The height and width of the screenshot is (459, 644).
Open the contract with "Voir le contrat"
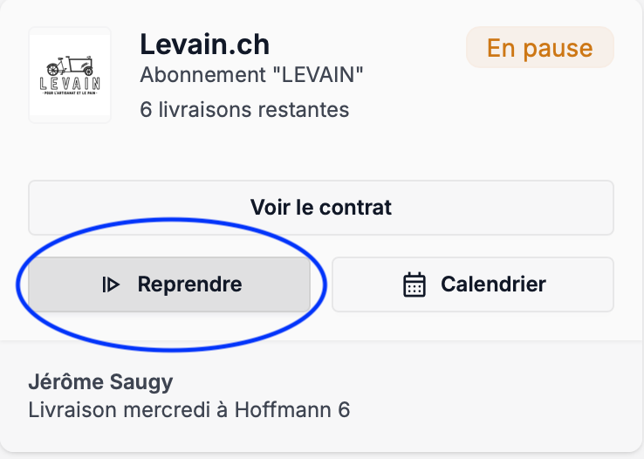(x=320, y=208)
